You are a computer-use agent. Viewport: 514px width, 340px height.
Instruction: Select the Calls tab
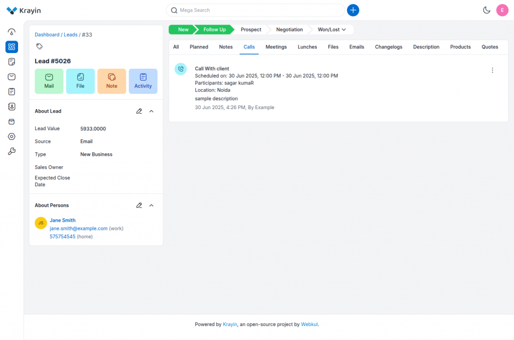pyautogui.click(x=249, y=47)
